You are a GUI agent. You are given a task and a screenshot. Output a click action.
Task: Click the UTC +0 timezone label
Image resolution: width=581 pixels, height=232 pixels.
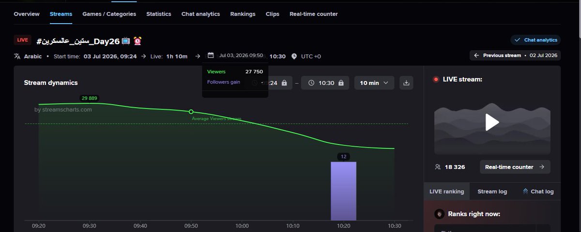[311, 56]
